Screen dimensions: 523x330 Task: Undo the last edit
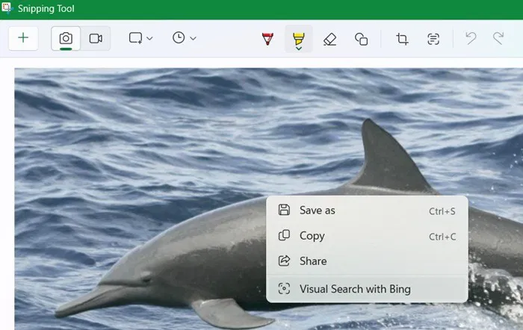coord(471,39)
